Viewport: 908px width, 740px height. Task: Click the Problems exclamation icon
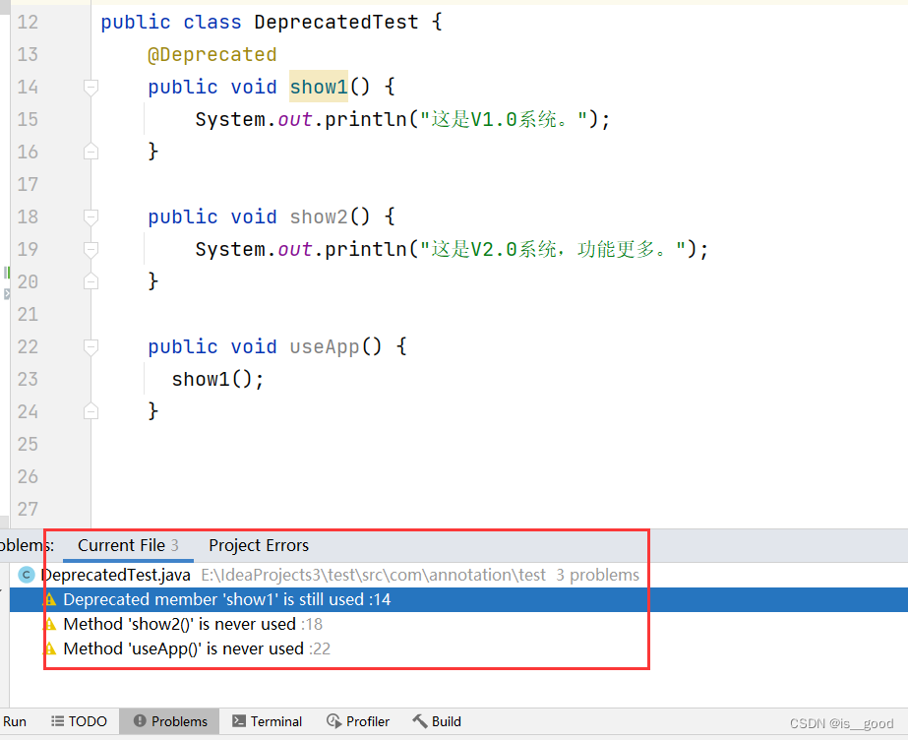coord(140,721)
